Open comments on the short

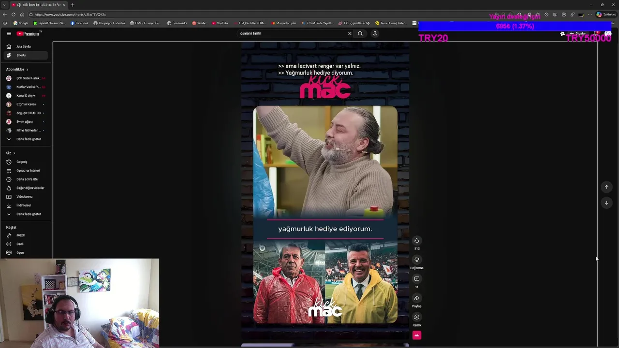(417, 279)
